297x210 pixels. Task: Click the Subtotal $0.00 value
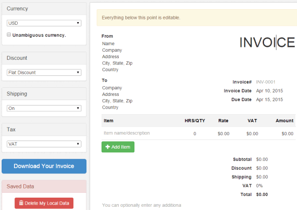(262, 159)
